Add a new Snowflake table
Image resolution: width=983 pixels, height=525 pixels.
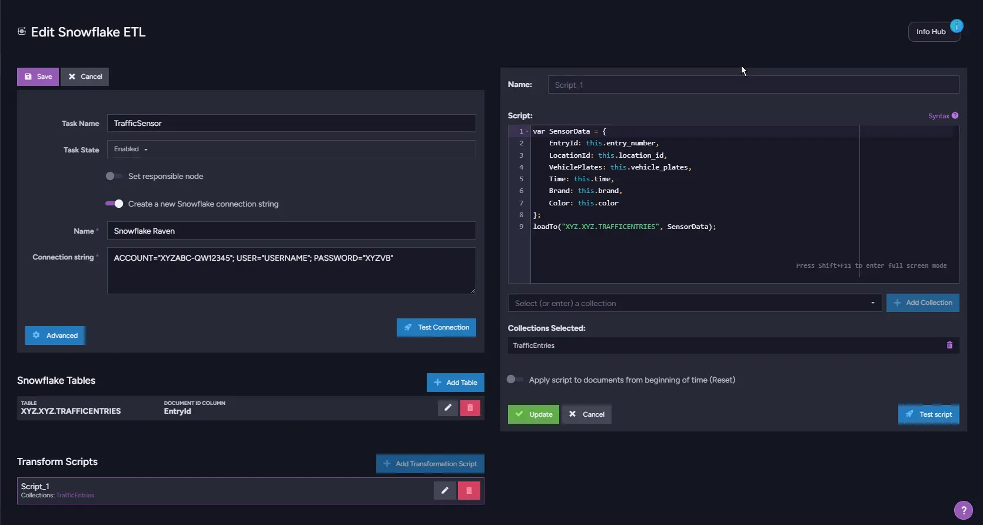456,383
